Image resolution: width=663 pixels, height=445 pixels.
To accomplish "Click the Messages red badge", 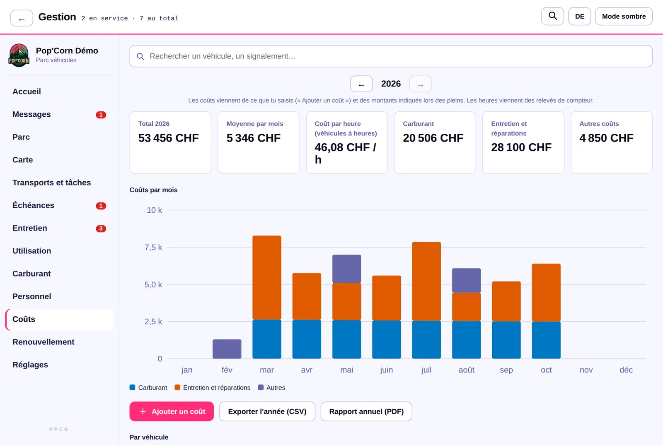I will coord(101,115).
